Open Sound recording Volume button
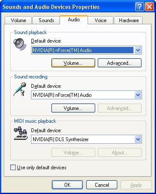This screenshot has width=156, height=194. coord(73,108)
